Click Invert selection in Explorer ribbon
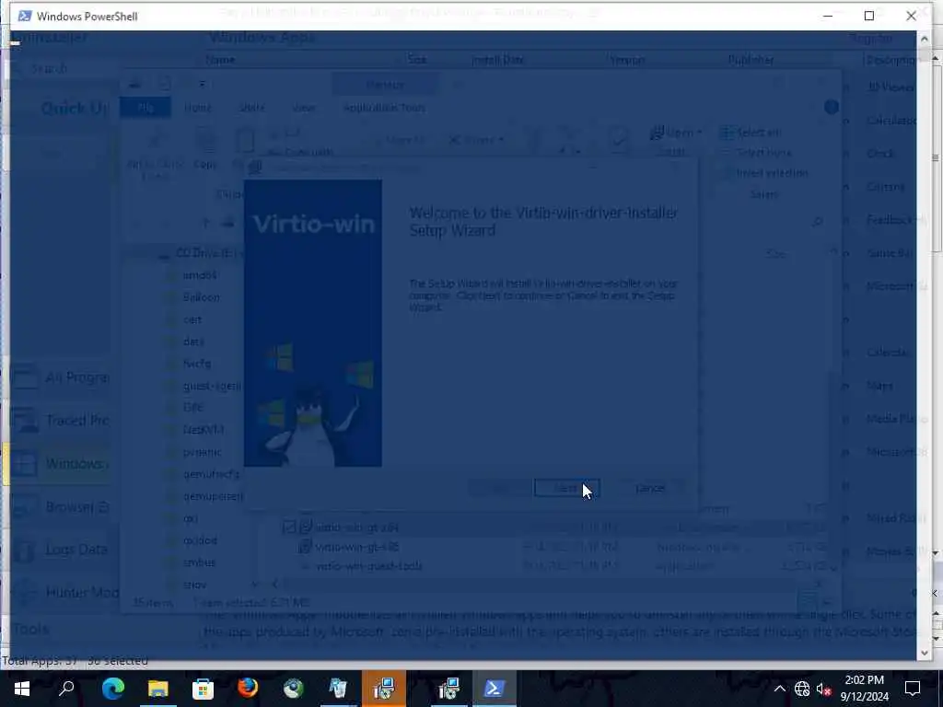 (x=763, y=173)
